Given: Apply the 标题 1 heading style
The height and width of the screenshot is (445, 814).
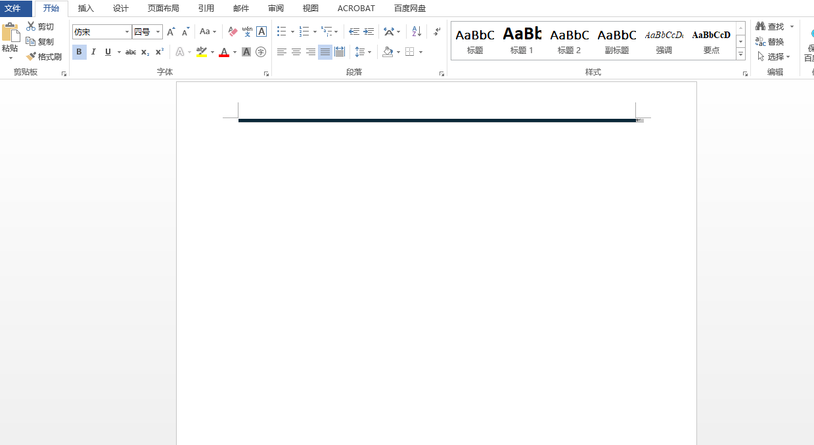Looking at the screenshot, I should tap(522, 40).
